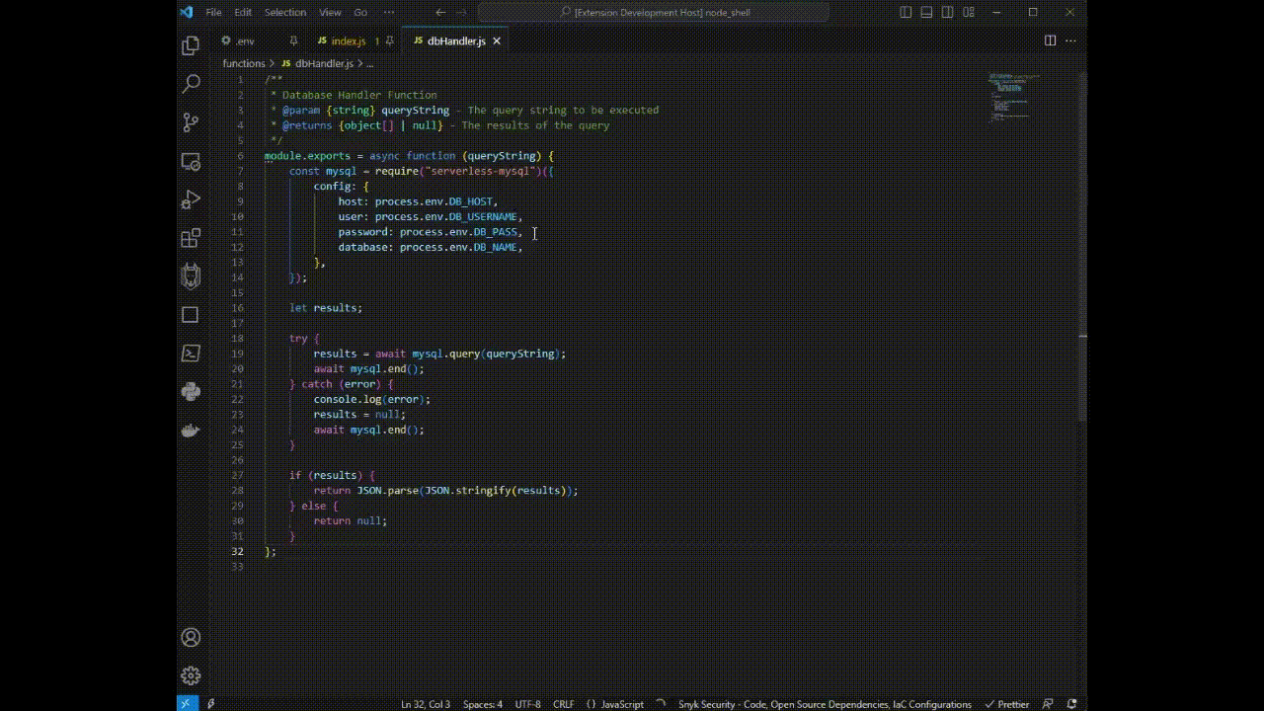Unpin the index.js tab pin icon

[x=390, y=41]
